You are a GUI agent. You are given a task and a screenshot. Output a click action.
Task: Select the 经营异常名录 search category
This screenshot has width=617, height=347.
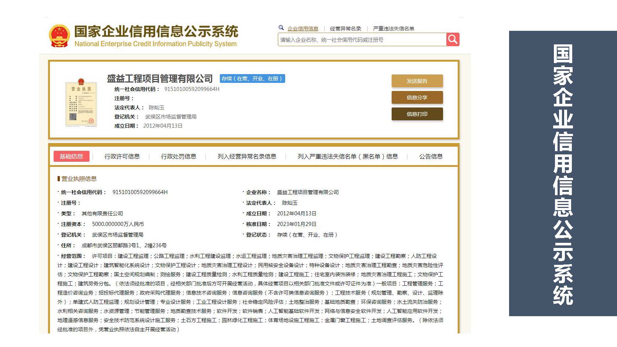(345, 29)
